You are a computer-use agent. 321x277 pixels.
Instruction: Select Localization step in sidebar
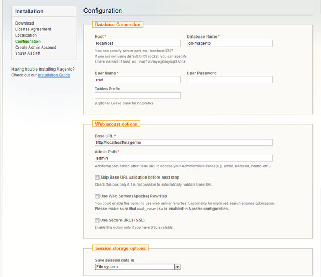click(x=26, y=35)
